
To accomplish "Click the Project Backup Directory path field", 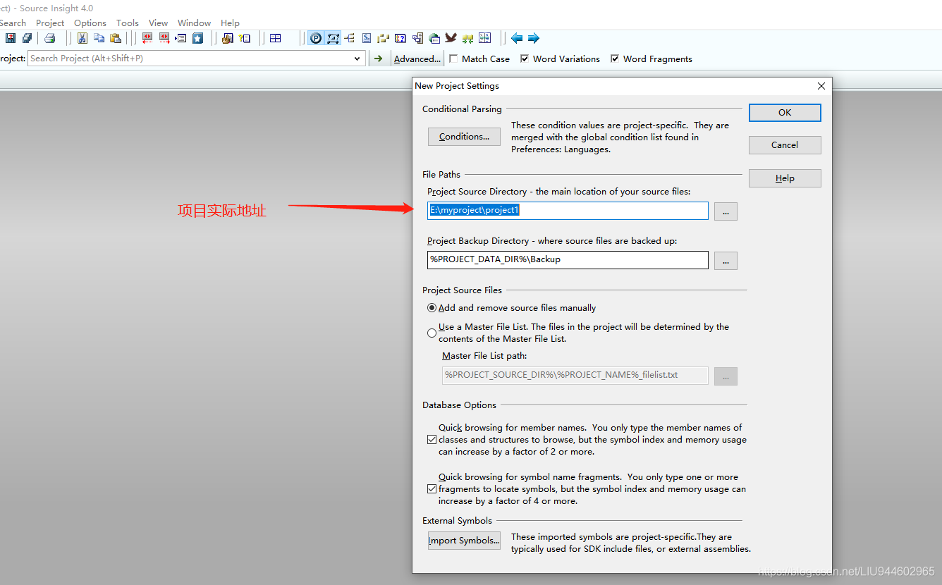I will [568, 260].
